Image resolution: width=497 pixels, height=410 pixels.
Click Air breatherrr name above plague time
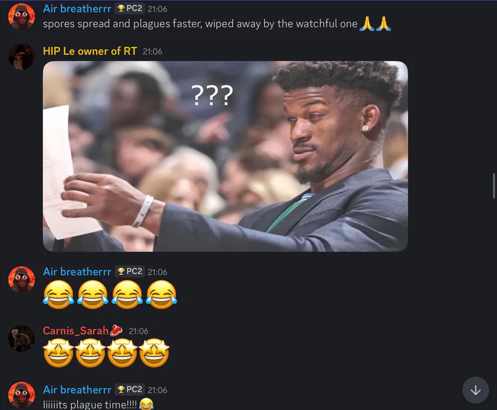pos(77,390)
